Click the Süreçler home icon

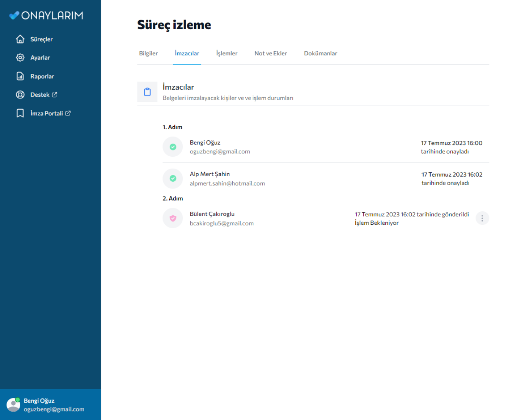pos(20,39)
